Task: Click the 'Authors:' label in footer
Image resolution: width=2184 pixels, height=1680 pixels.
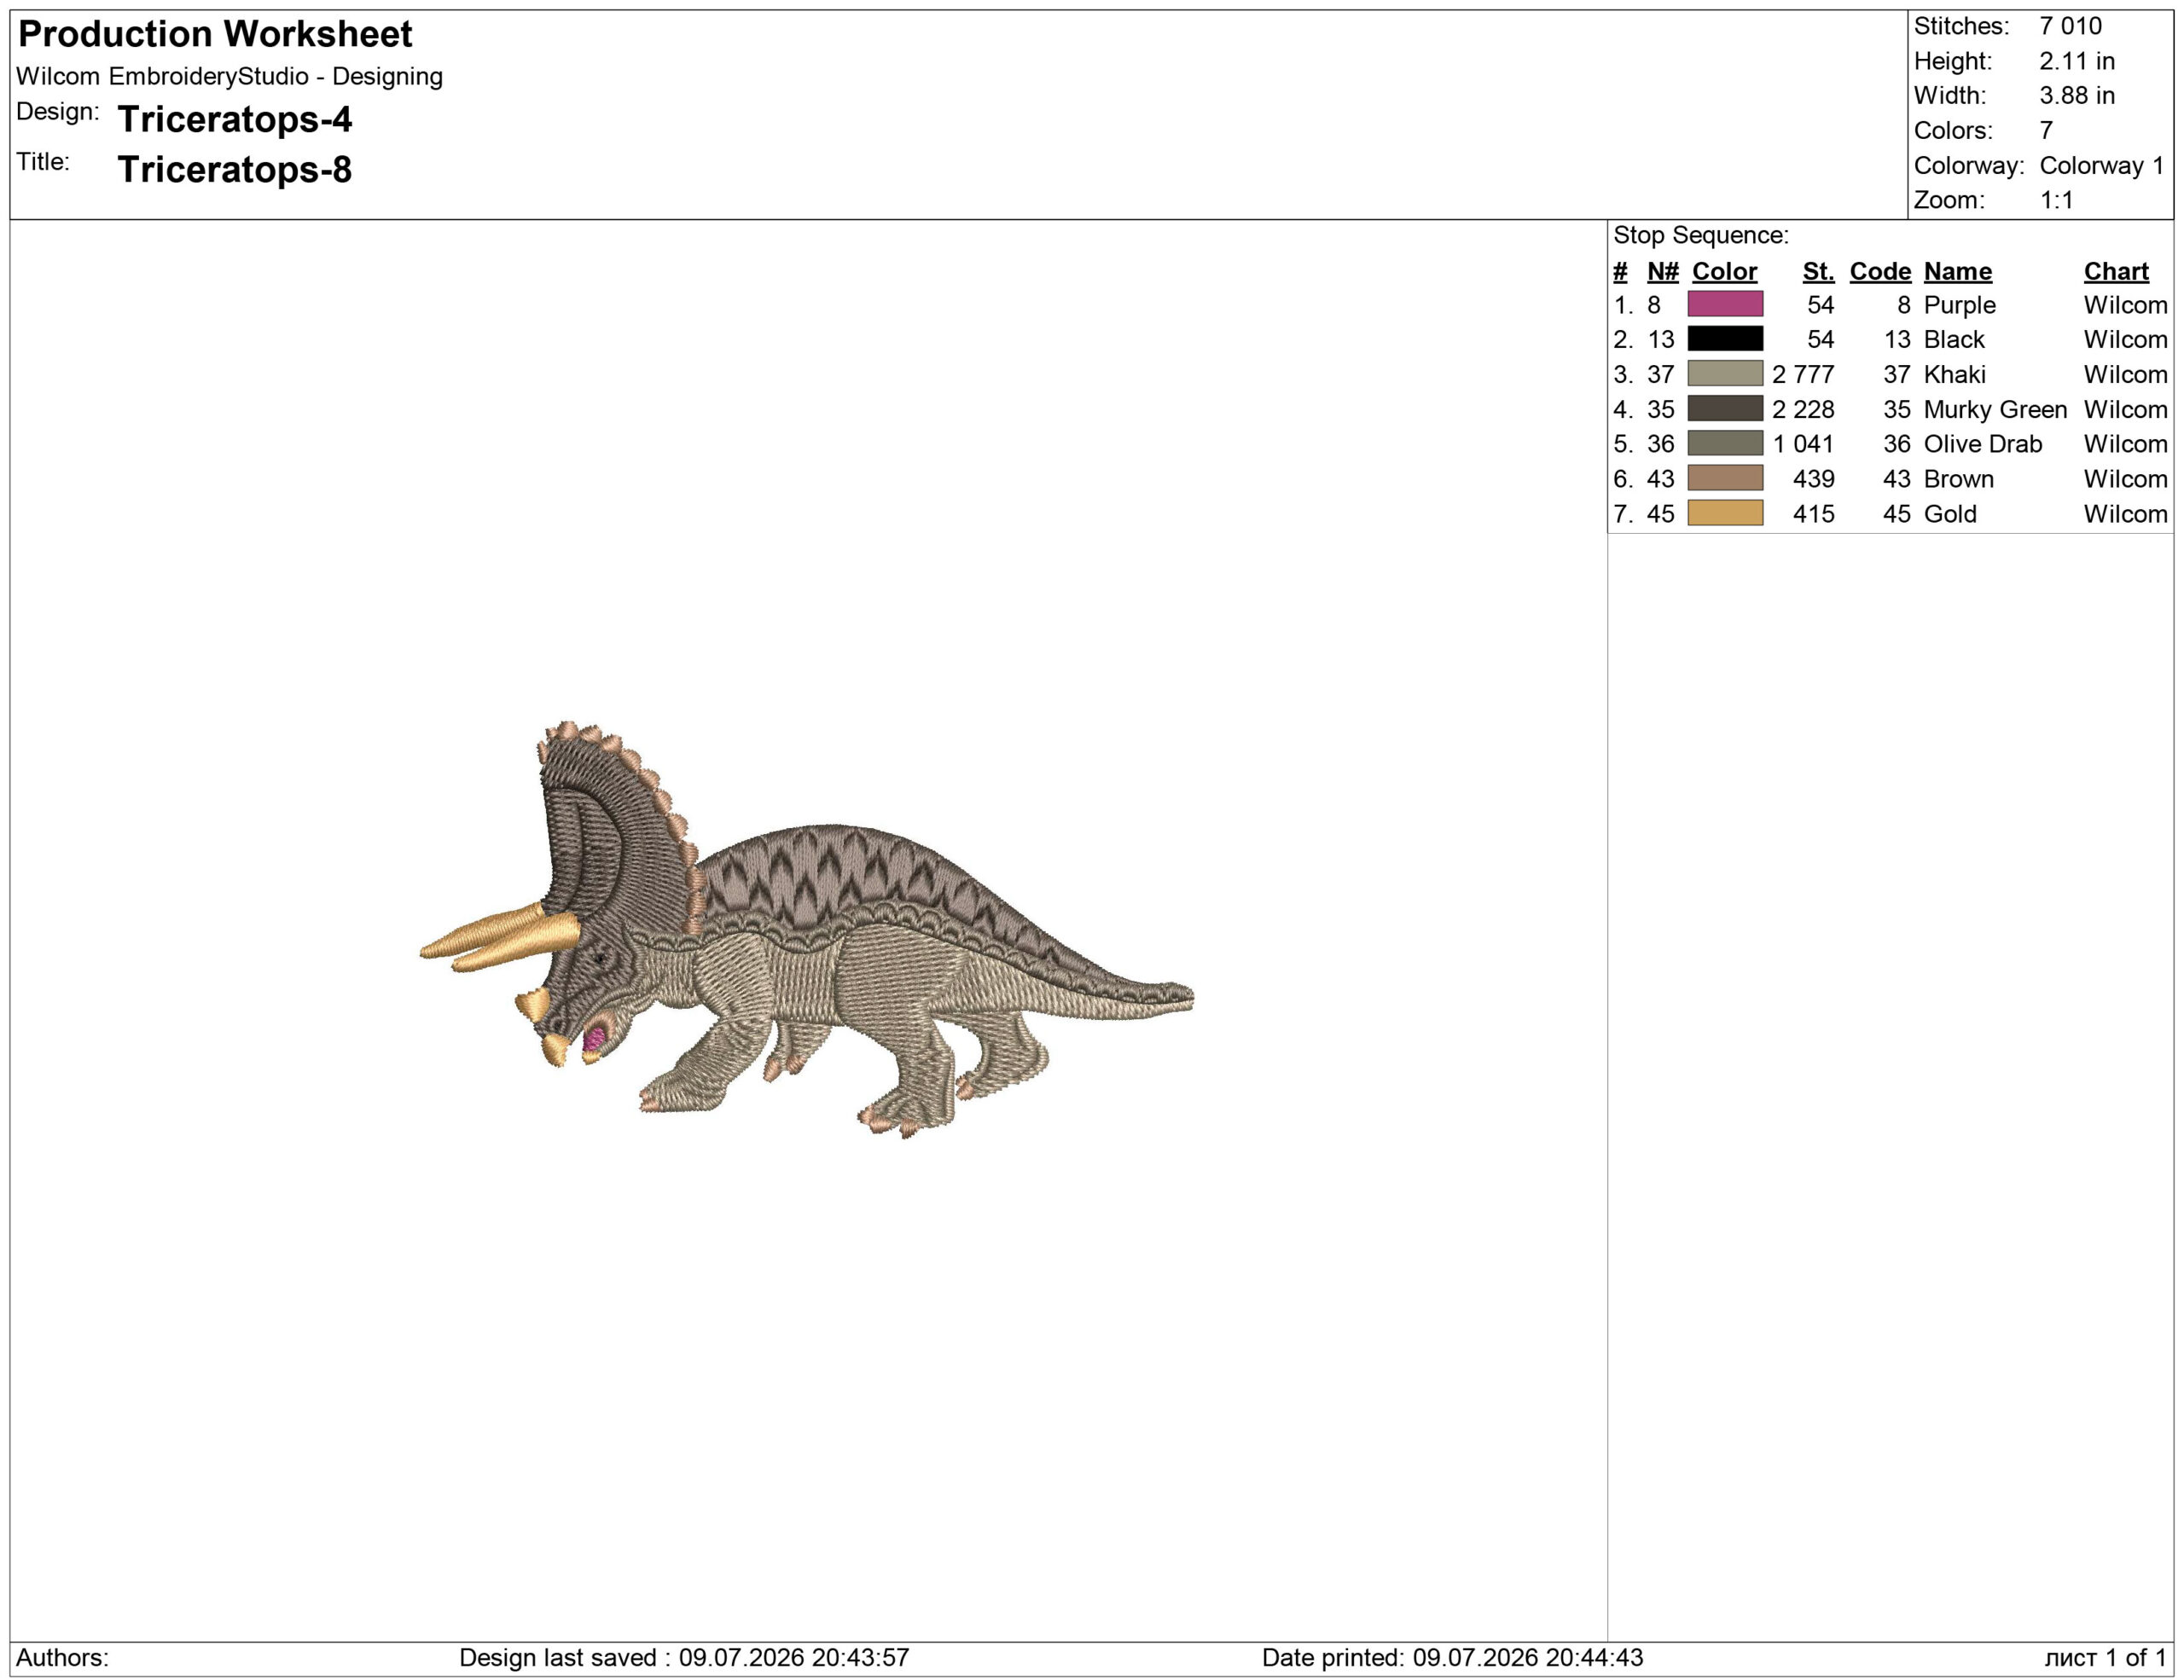Action: click(x=62, y=1658)
